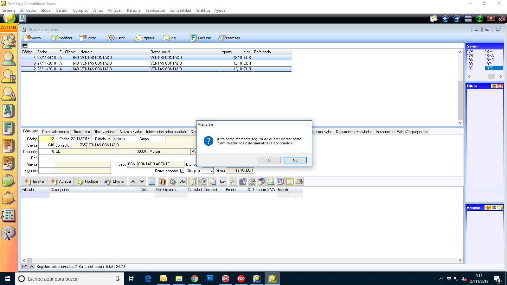The image size is (507, 285).
Task: Click the clipboard paste icon in detail toolbar
Action: (213, 181)
